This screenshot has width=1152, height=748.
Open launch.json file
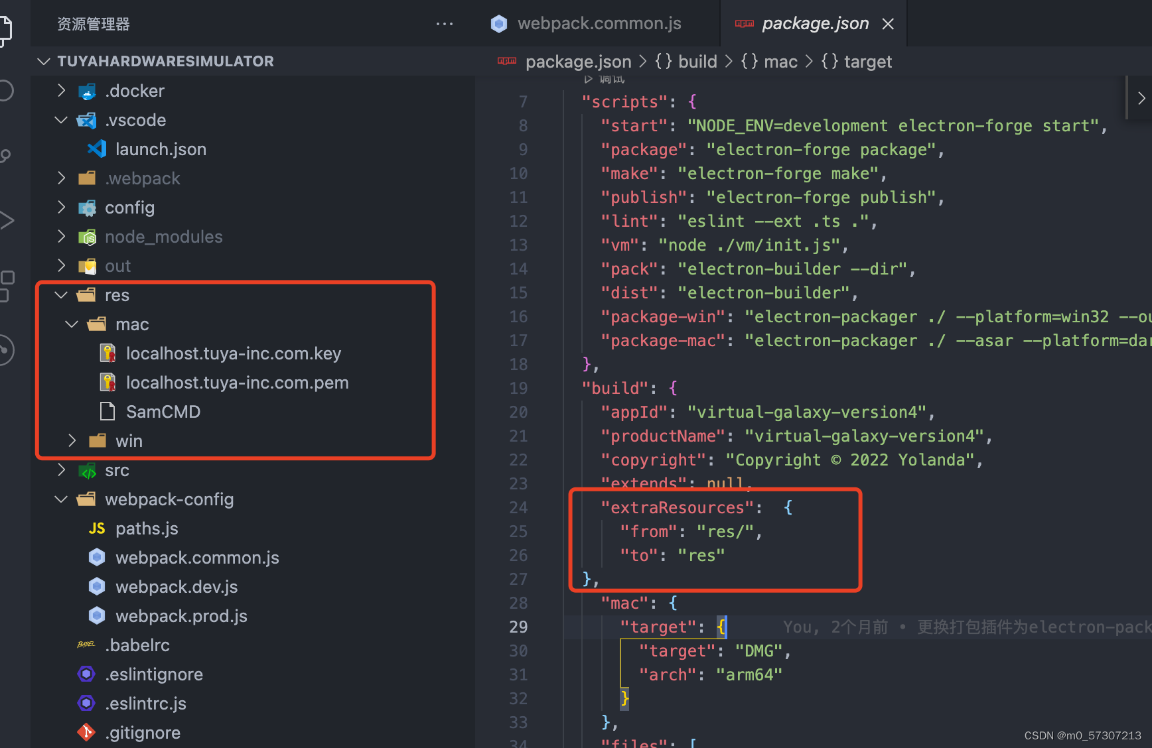click(161, 149)
